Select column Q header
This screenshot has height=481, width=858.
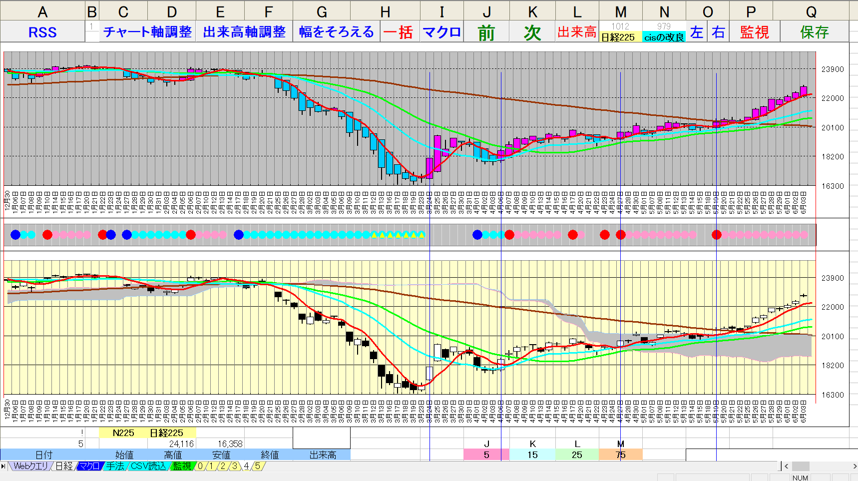pos(811,11)
